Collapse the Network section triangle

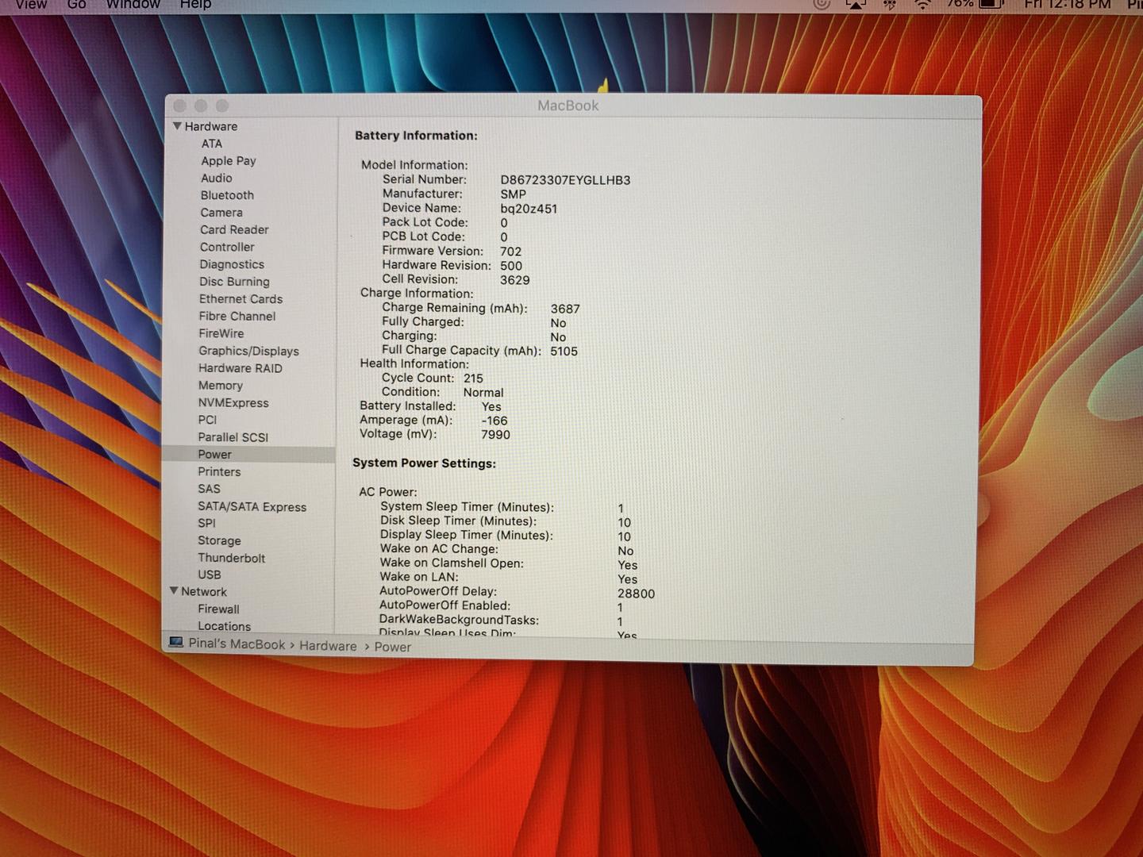point(174,591)
